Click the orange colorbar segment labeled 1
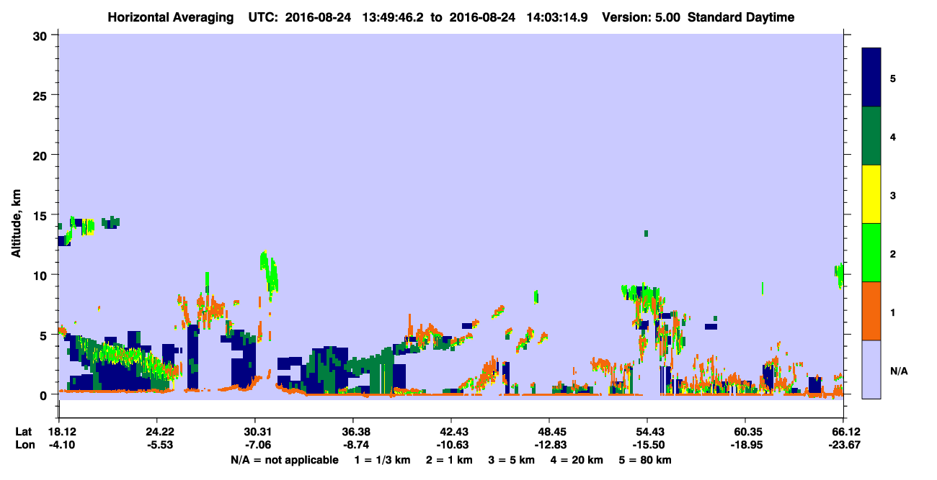This screenshot has width=937, height=480. point(872,311)
